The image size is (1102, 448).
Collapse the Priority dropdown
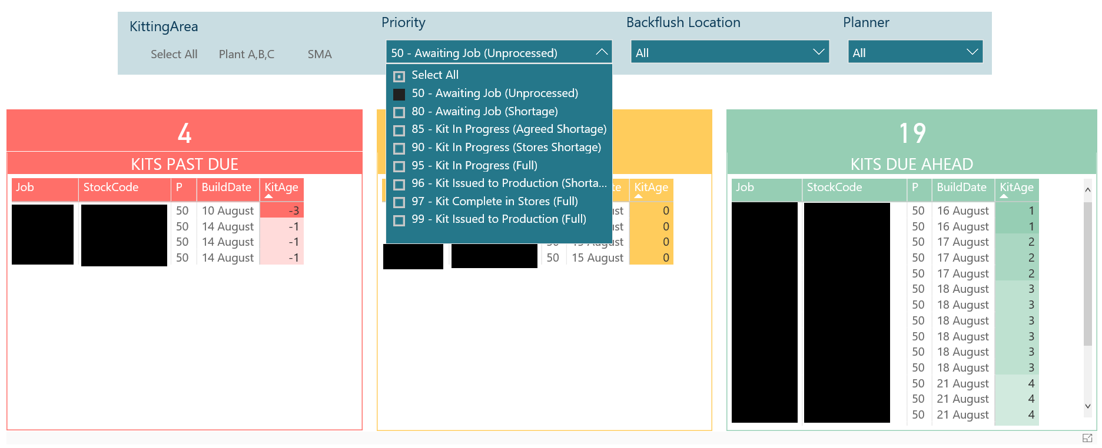pos(602,52)
